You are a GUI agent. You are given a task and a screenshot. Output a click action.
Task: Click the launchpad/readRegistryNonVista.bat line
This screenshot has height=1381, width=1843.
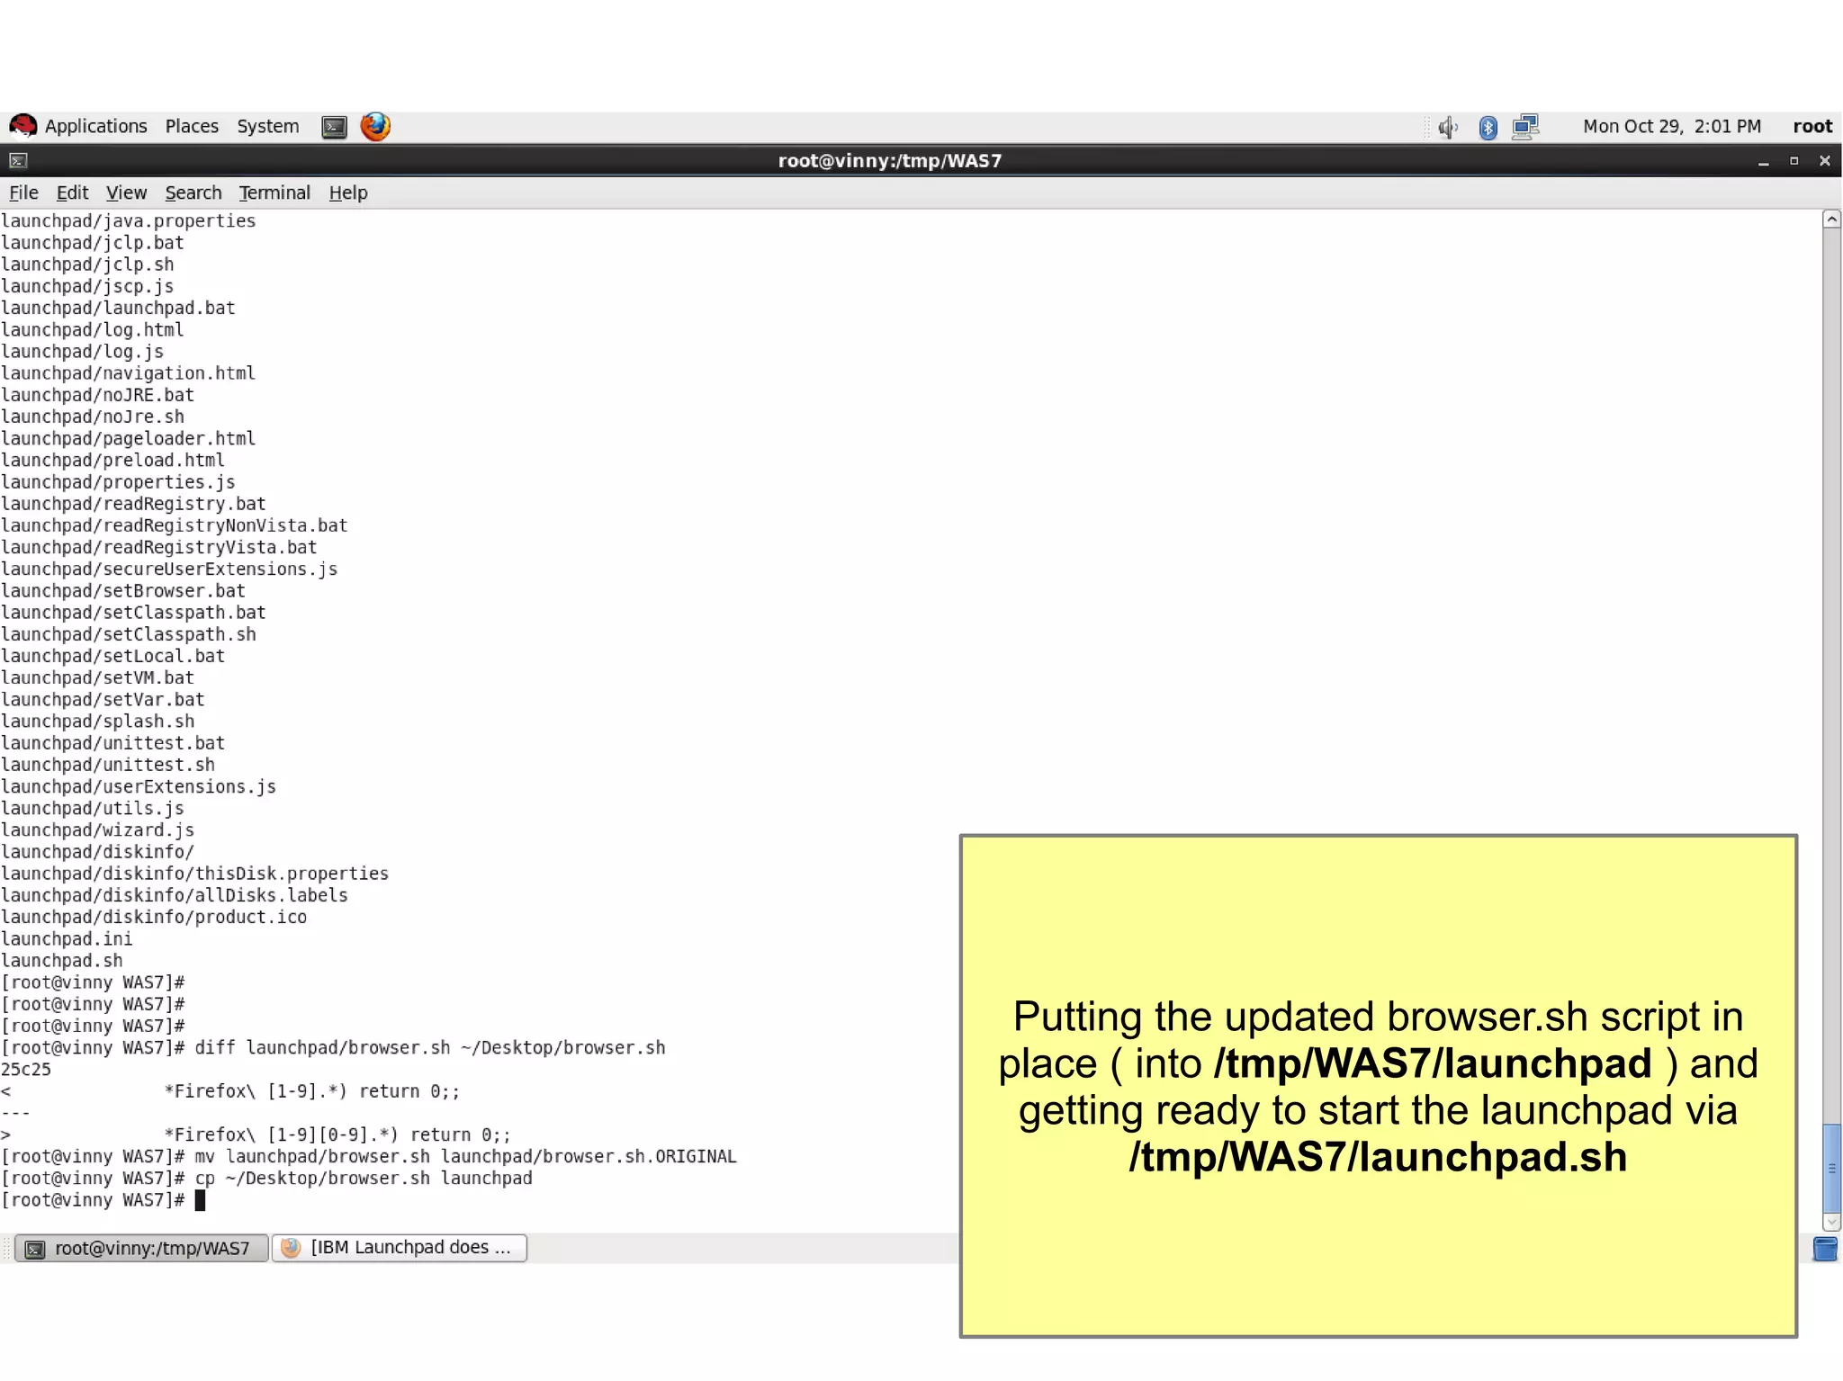pos(175,526)
